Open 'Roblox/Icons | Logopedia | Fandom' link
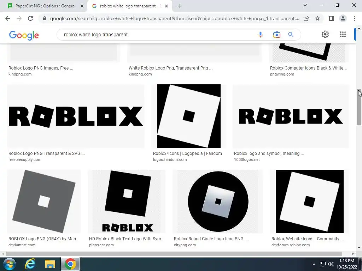The image size is (362, 271). click(187, 153)
